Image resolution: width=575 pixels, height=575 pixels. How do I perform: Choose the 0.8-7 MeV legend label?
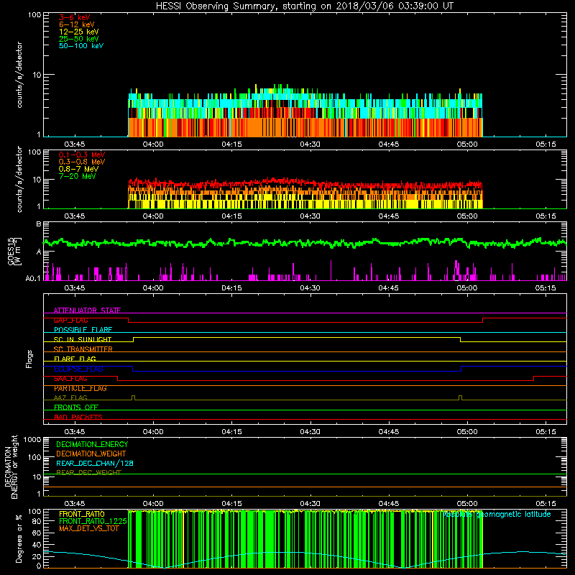78,169
